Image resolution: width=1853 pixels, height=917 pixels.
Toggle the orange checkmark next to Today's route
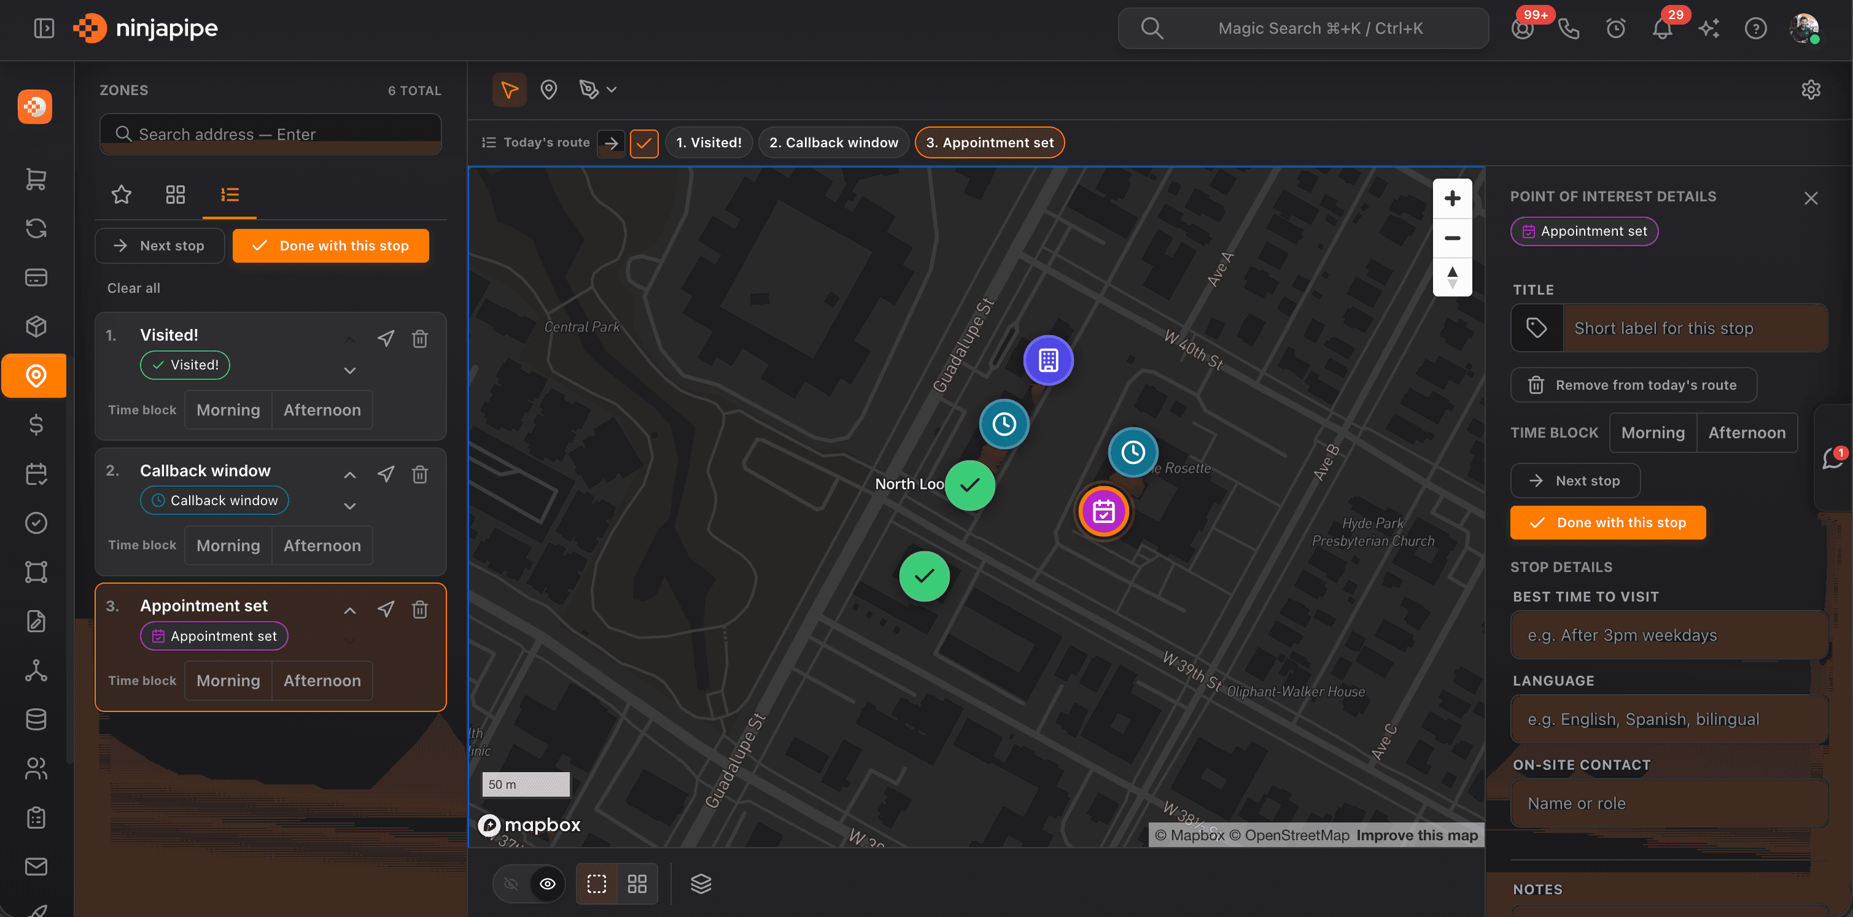644,142
